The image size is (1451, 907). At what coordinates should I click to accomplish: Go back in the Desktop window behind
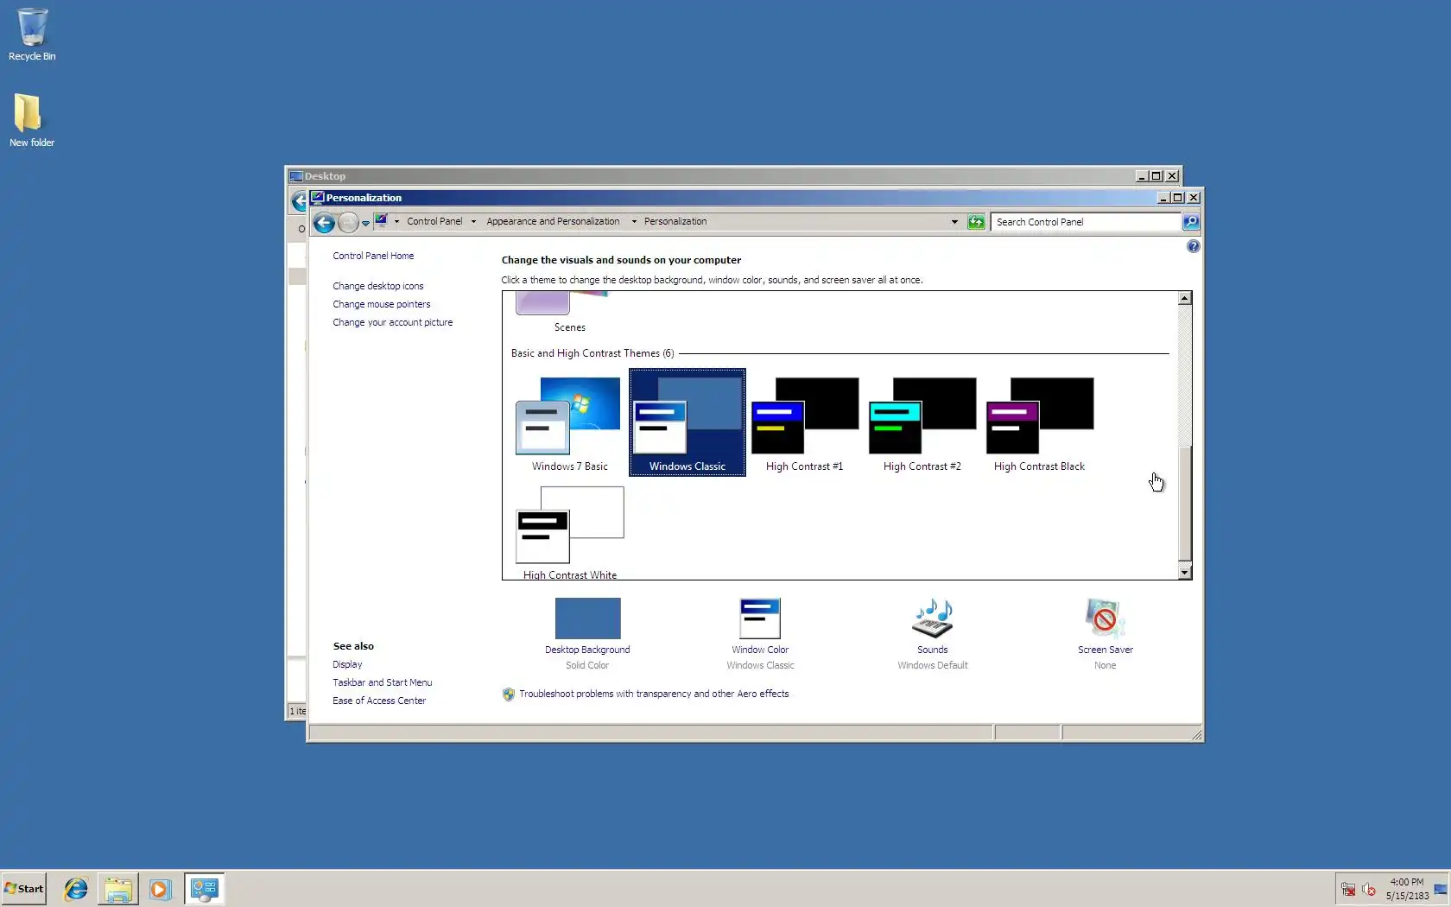[x=299, y=202]
